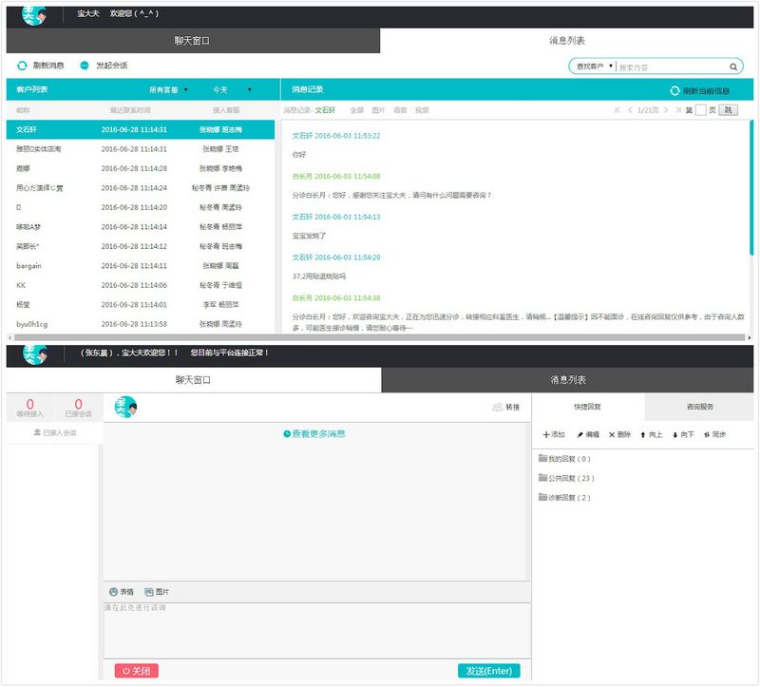The width and height of the screenshot is (760, 687).
Task: Click the 宝大夫 logo in bottom window header
Action: point(35,353)
